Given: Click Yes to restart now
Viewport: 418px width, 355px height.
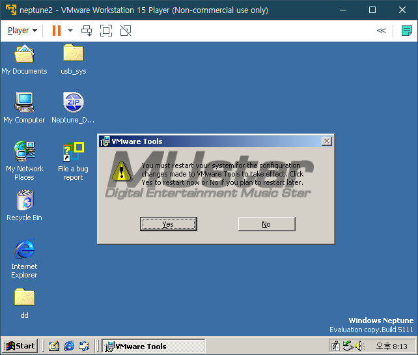Looking at the screenshot, I should tap(169, 224).
